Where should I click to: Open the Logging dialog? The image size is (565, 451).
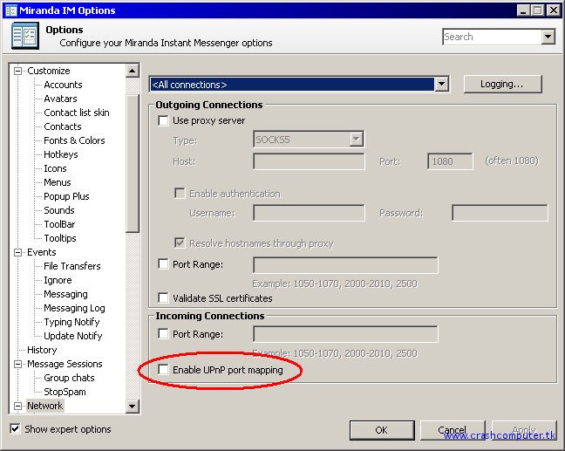pyautogui.click(x=503, y=84)
